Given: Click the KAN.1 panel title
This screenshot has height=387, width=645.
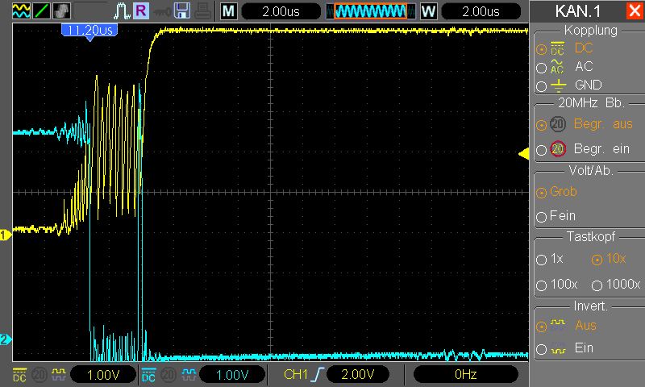Looking at the screenshot, I should tap(578, 11).
